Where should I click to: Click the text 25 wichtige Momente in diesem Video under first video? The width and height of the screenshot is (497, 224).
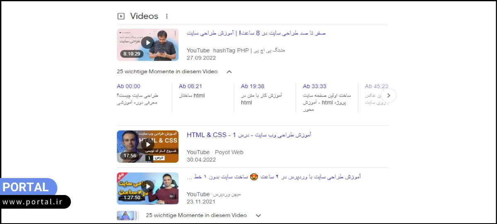pos(167,72)
